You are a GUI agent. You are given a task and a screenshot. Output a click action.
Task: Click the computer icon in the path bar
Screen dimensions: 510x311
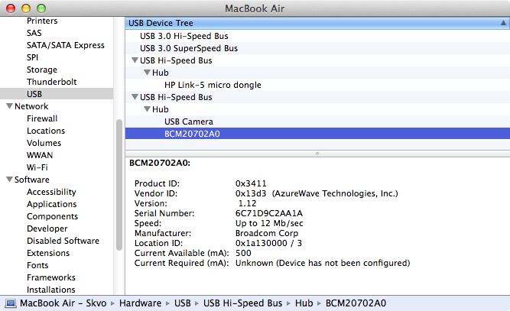click(x=11, y=303)
